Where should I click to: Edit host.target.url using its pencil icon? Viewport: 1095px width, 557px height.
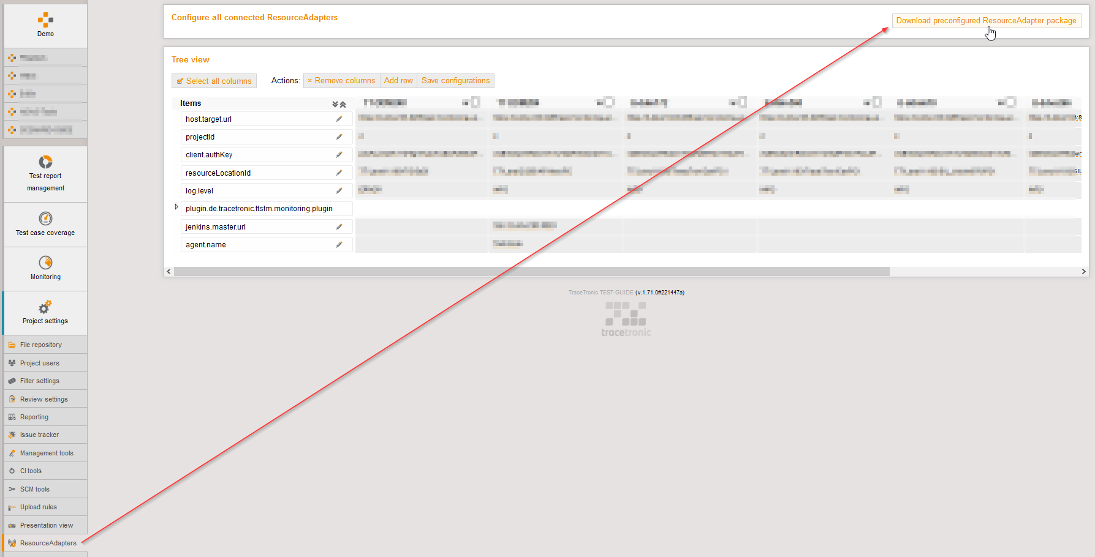point(340,119)
